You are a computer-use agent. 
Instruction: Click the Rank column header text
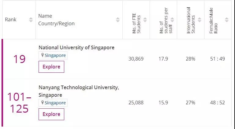pos(11,20)
